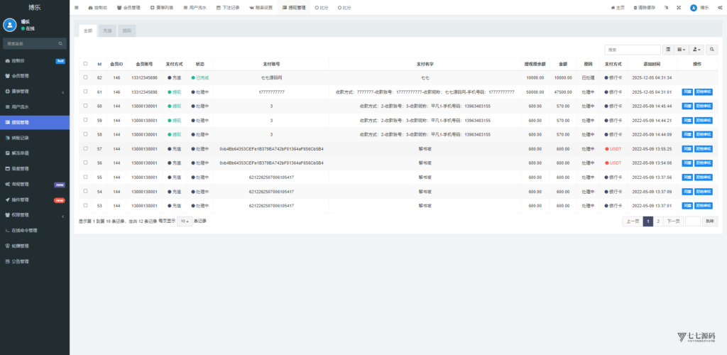Click 拒绝审核 button for row Id 61
This screenshot has height=355, width=727.
pos(704,92)
